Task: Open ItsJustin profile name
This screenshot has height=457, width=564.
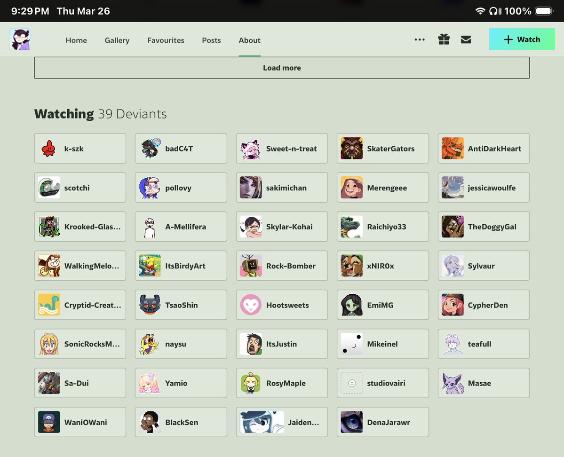Action: tap(282, 344)
